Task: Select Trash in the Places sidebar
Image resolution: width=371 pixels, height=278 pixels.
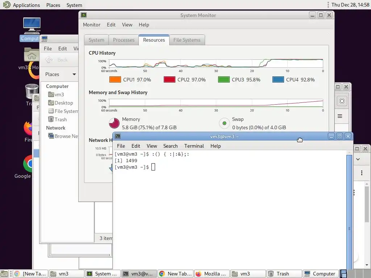Action: click(58, 119)
